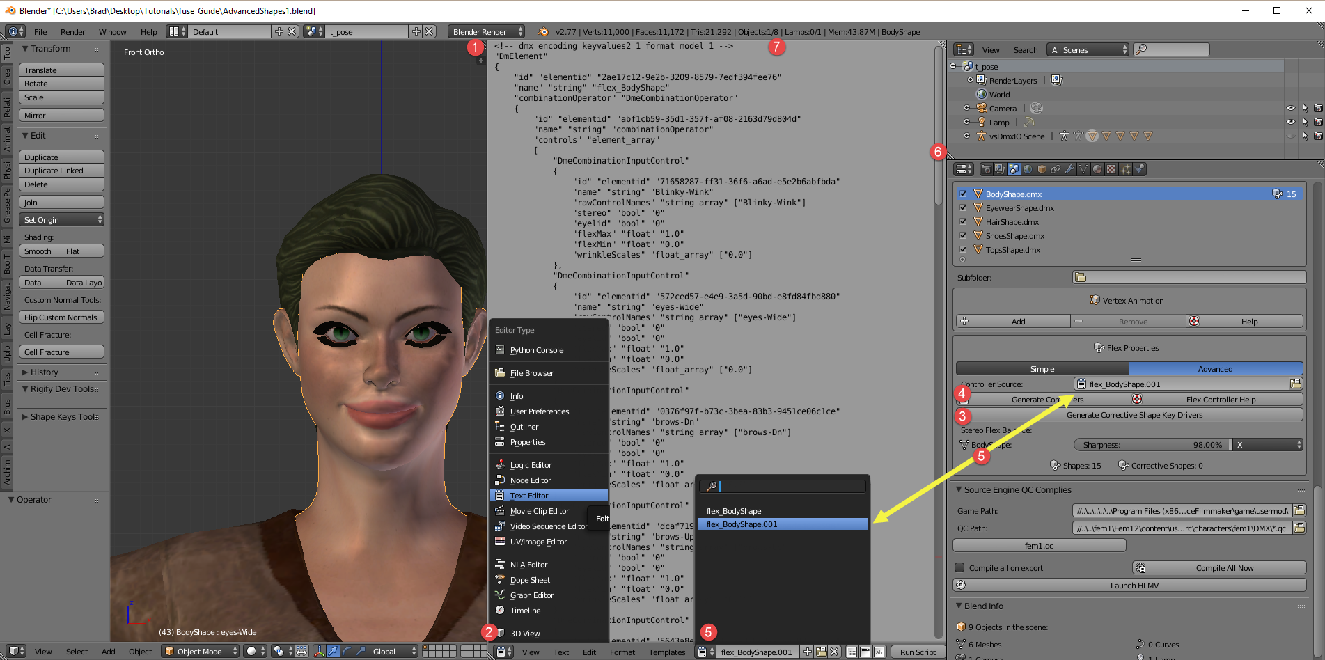This screenshot has height=660, width=1325.
Task: Click the Game Path folder browse icon
Action: tap(1299, 511)
